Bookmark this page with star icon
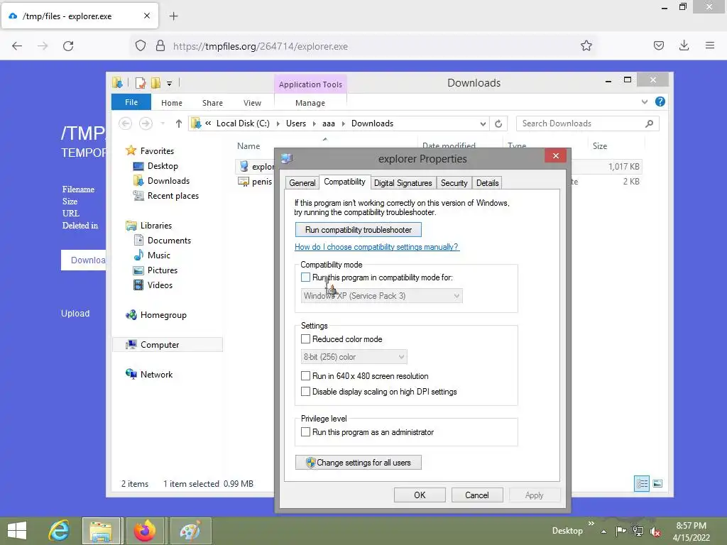The image size is (727, 545). pyautogui.click(x=586, y=45)
